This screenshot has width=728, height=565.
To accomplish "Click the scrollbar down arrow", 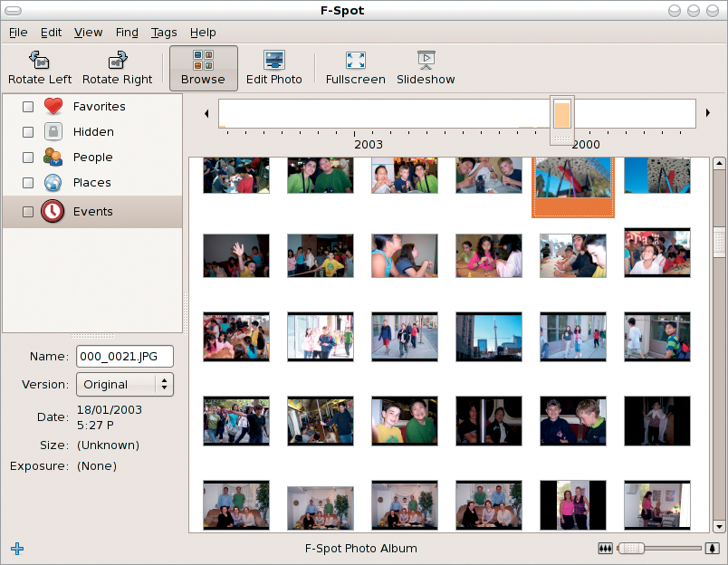I will (719, 526).
